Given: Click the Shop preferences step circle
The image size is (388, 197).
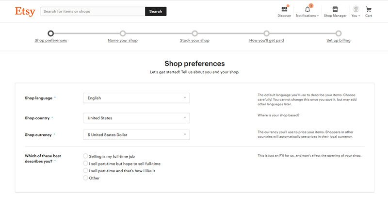Looking at the screenshot, I should click(51, 33).
